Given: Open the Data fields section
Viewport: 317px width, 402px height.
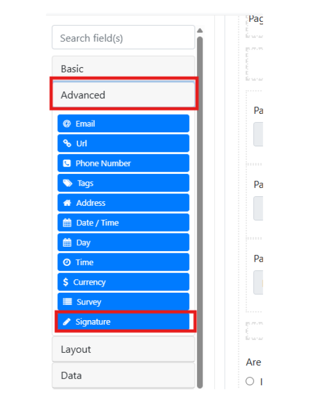Looking at the screenshot, I should pyautogui.click(x=123, y=375).
